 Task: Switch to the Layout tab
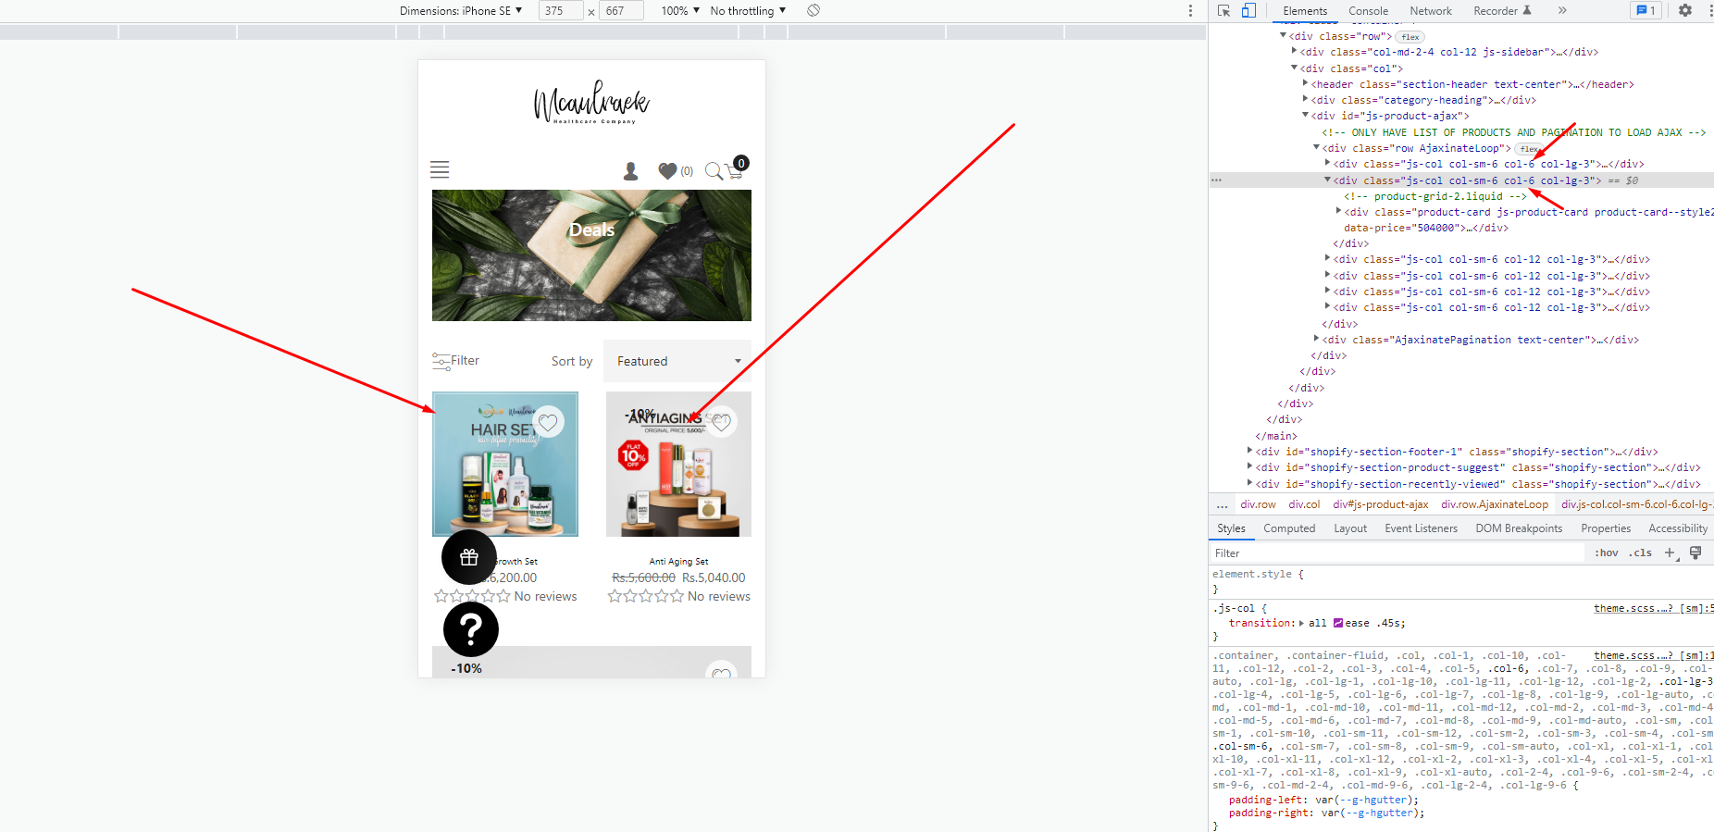(x=1350, y=528)
